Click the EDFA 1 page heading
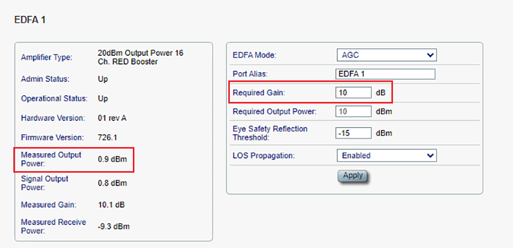513x248 pixels. coord(30,19)
